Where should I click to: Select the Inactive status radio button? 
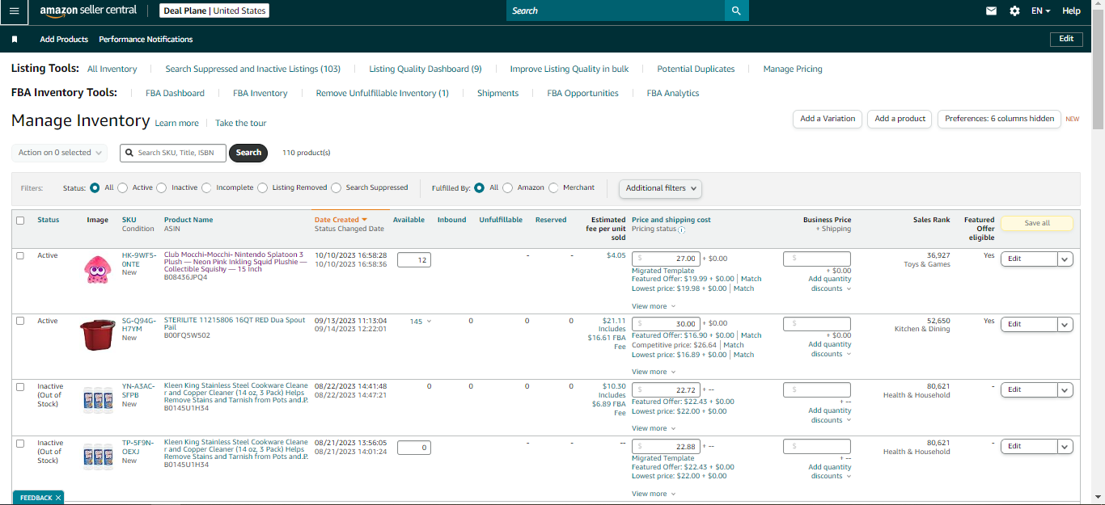coord(162,187)
